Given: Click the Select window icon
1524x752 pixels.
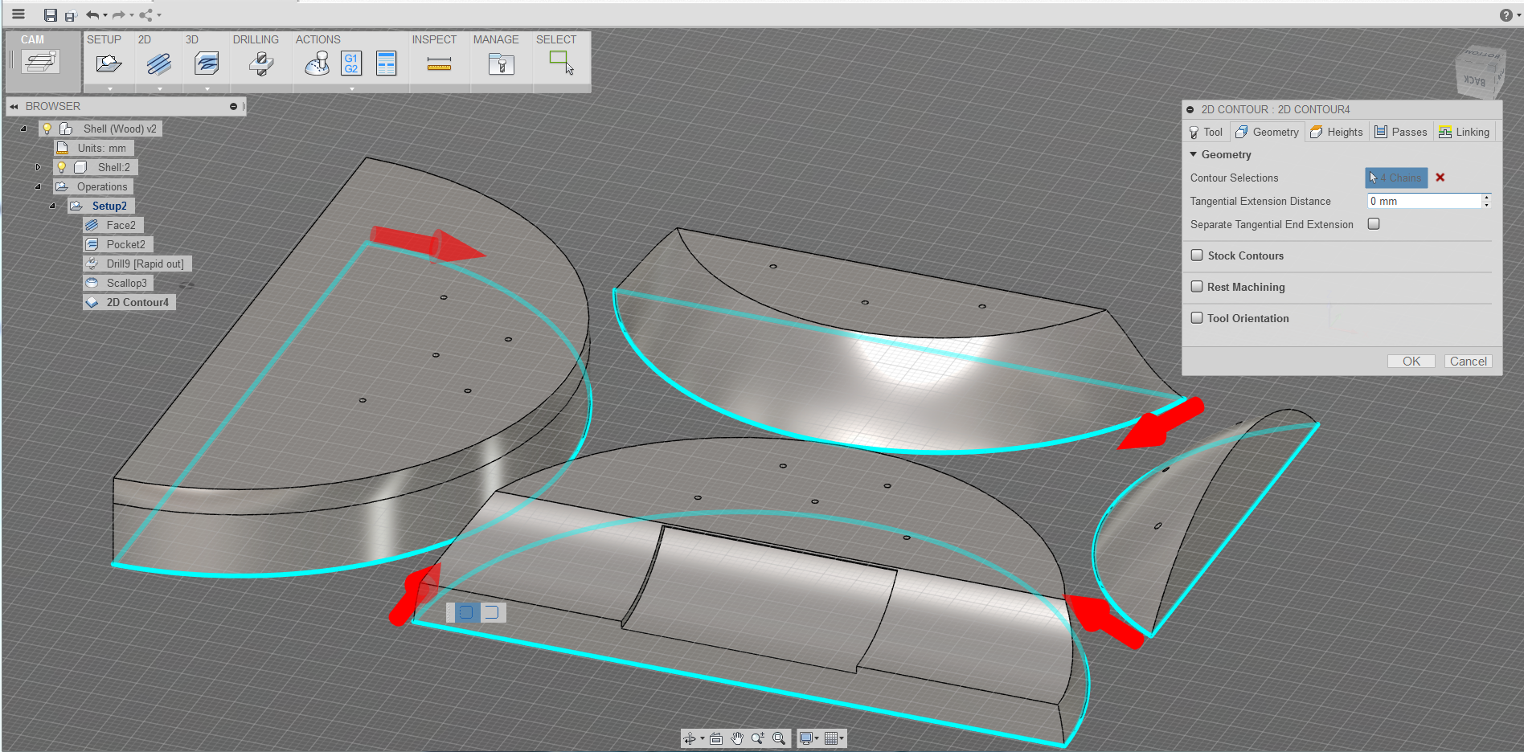Looking at the screenshot, I should pyautogui.click(x=561, y=62).
